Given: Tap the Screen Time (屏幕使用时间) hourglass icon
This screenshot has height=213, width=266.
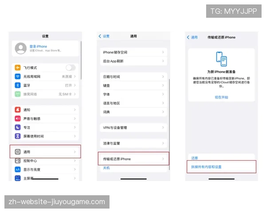Looking at the screenshot, I should [18, 136].
